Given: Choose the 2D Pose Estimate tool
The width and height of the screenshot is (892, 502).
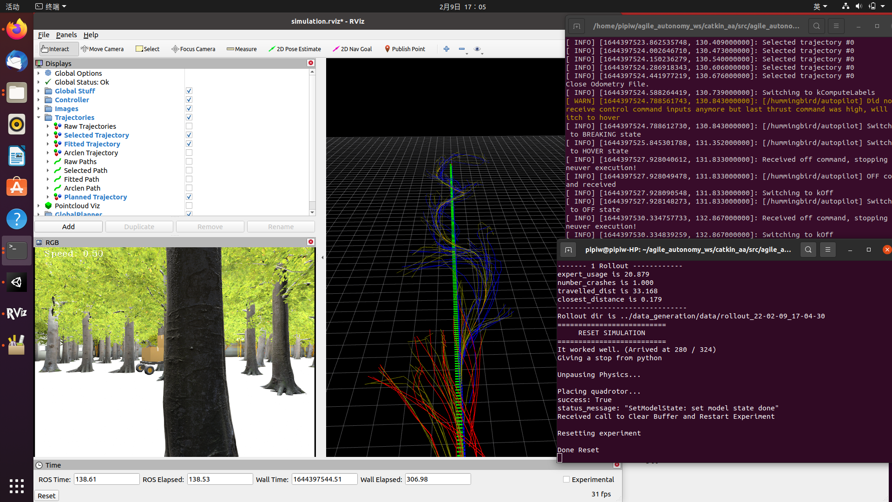Looking at the screenshot, I should click(x=295, y=49).
